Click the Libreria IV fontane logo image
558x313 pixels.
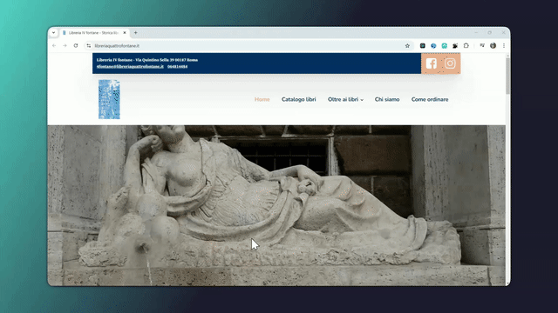(x=109, y=99)
